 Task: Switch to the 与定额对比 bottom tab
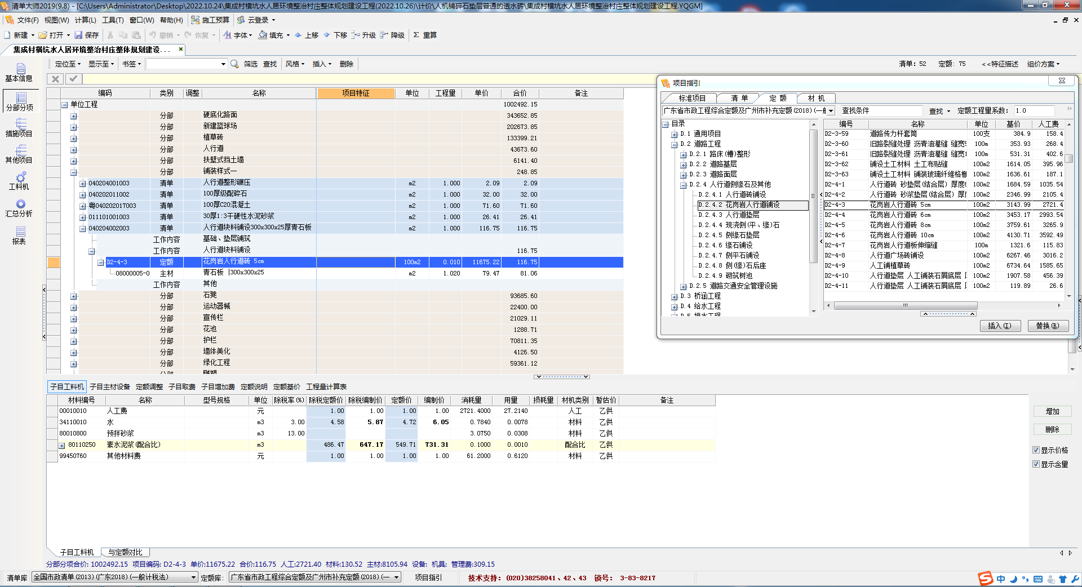pos(126,553)
